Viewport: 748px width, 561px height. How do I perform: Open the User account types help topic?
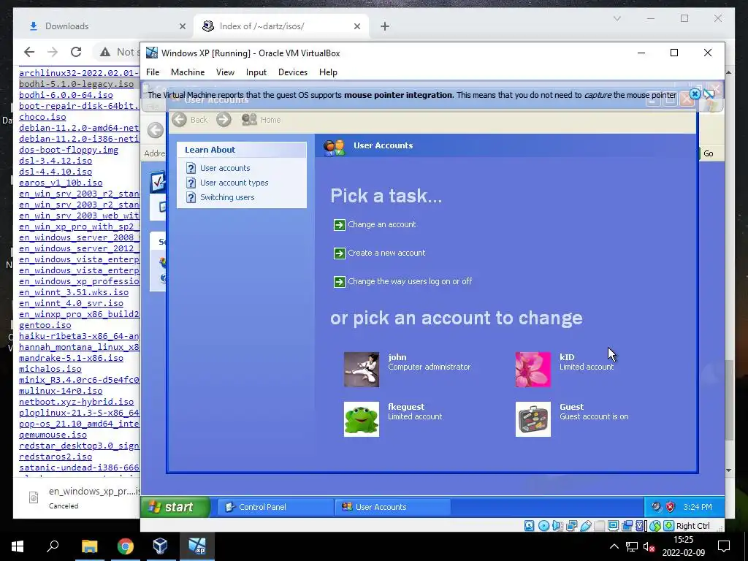click(x=234, y=183)
